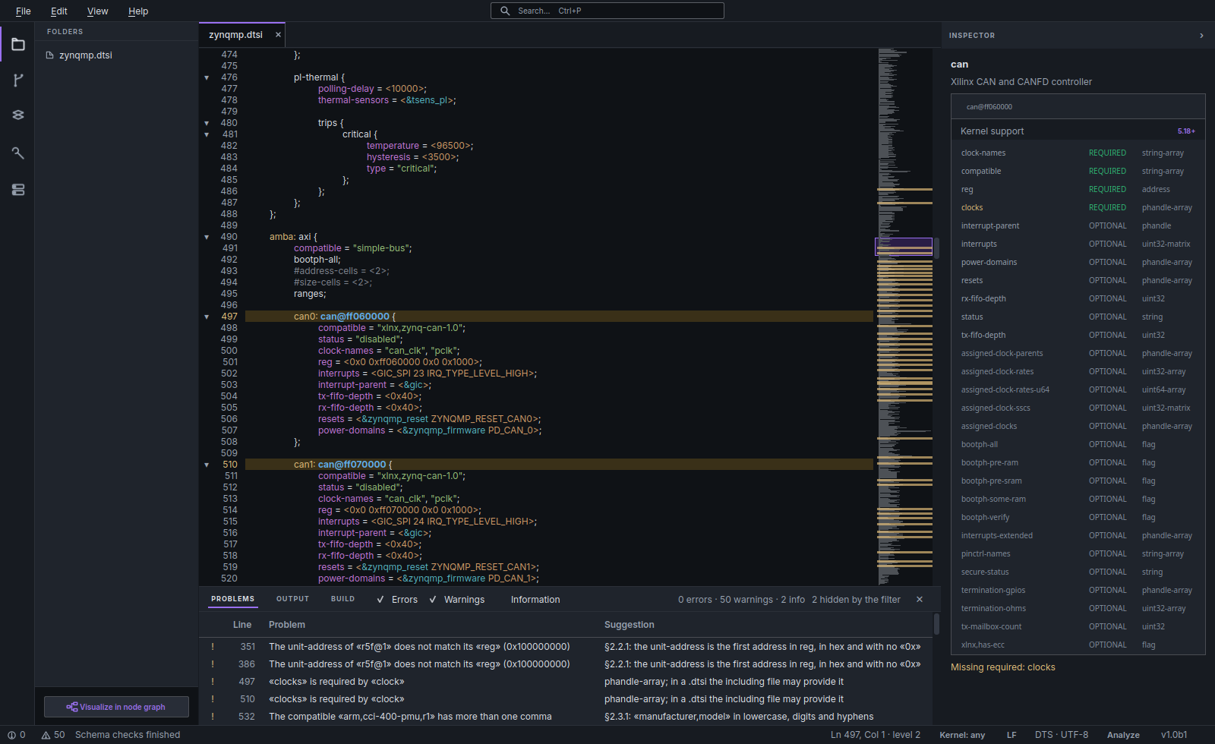This screenshot has height=744, width=1215.
Task: Select the clocks property row in Inspector
Action: pos(1078,207)
